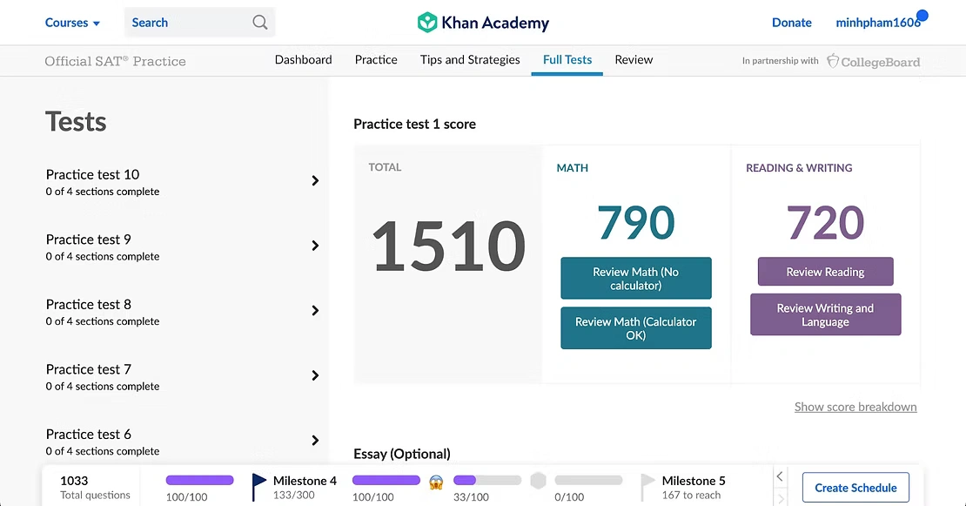Switch to the Practice tab
The width and height of the screenshot is (966, 506).
(x=376, y=60)
